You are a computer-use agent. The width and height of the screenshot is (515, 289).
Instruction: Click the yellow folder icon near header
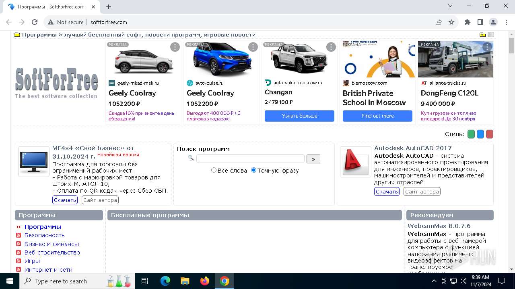[x=17, y=35]
